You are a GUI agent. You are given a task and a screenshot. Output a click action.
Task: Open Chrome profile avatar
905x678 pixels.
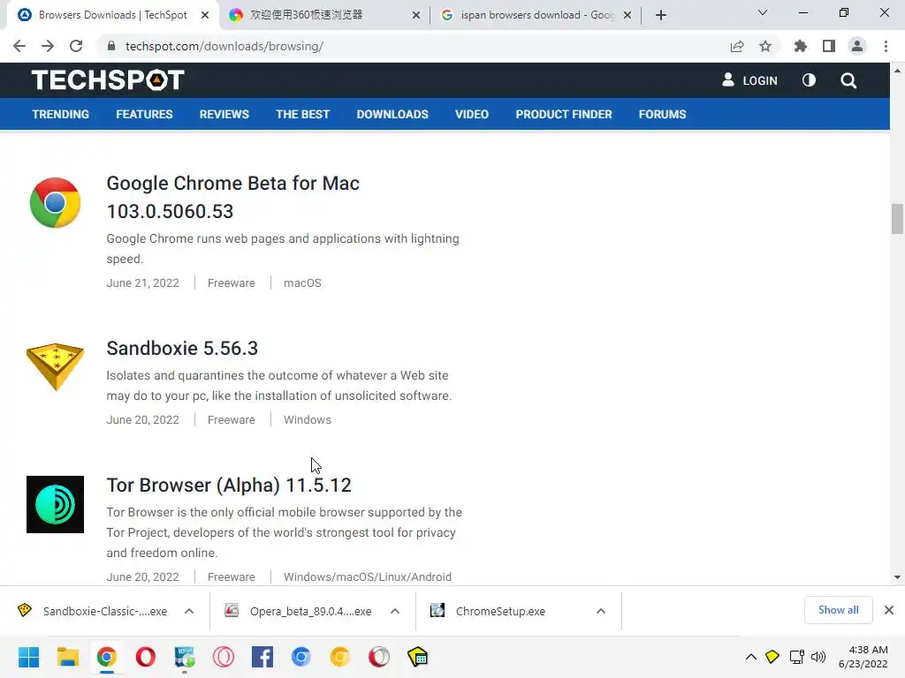click(857, 46)
